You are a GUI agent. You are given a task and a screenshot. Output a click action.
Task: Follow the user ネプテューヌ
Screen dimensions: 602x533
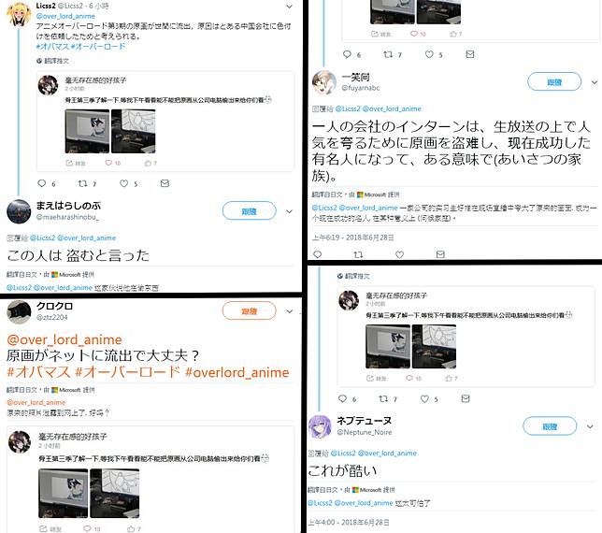click(x=550, y=426)
